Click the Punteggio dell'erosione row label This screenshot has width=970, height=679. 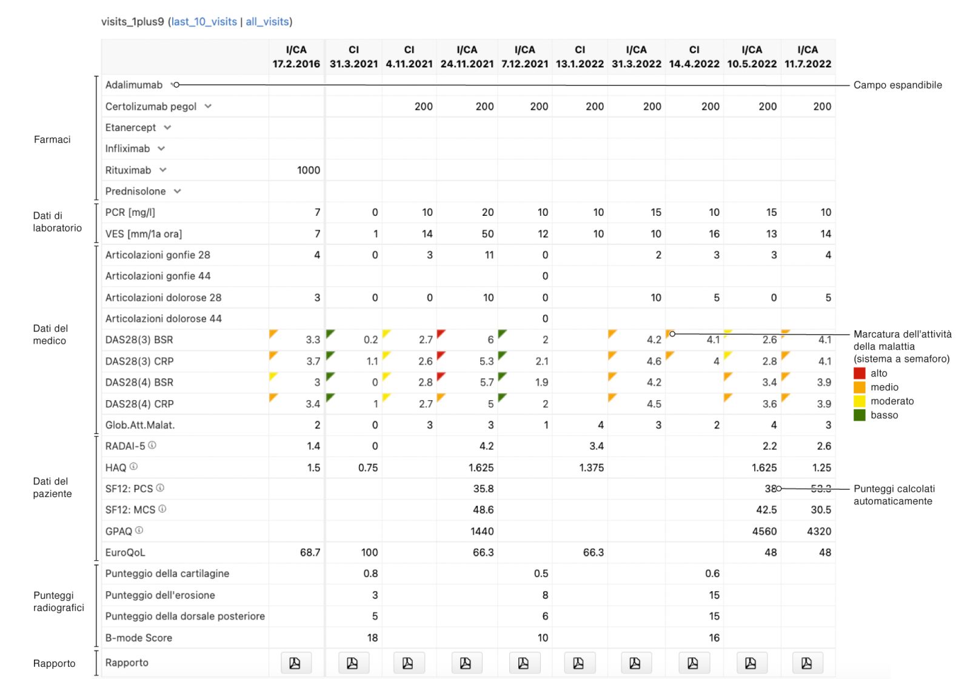[x=160, y=595]
